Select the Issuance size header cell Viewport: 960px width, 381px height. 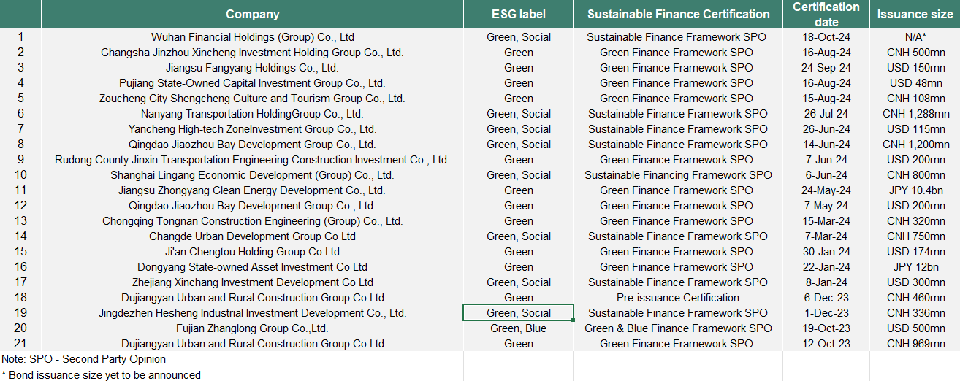[x=915, y=15]
